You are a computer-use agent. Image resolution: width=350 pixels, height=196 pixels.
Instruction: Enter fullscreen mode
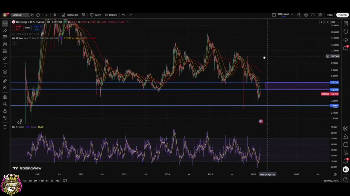pos(313,15)
